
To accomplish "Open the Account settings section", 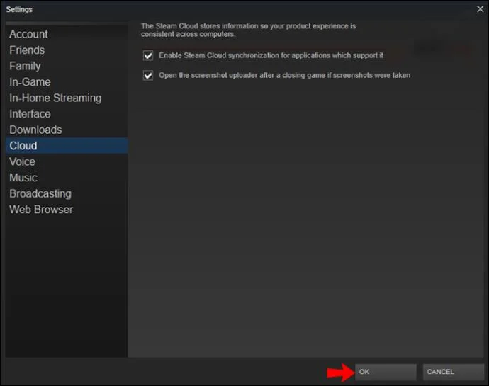I will [x=66, y=34].
